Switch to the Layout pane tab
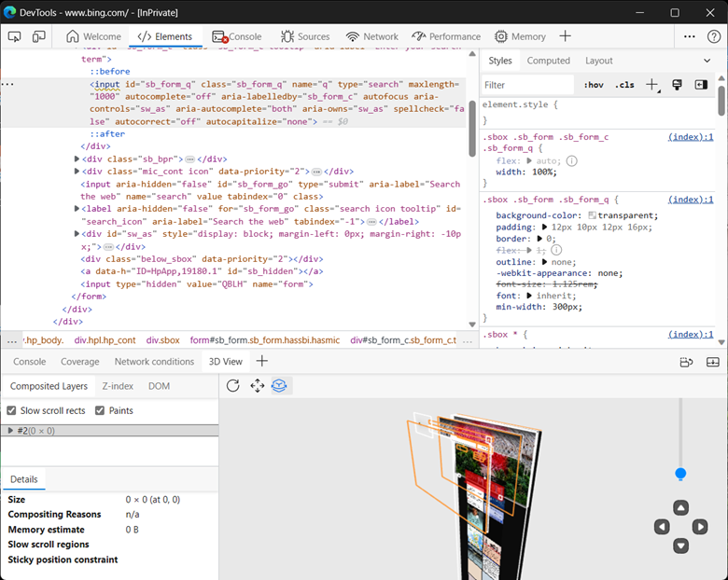 tap(599, 61)
